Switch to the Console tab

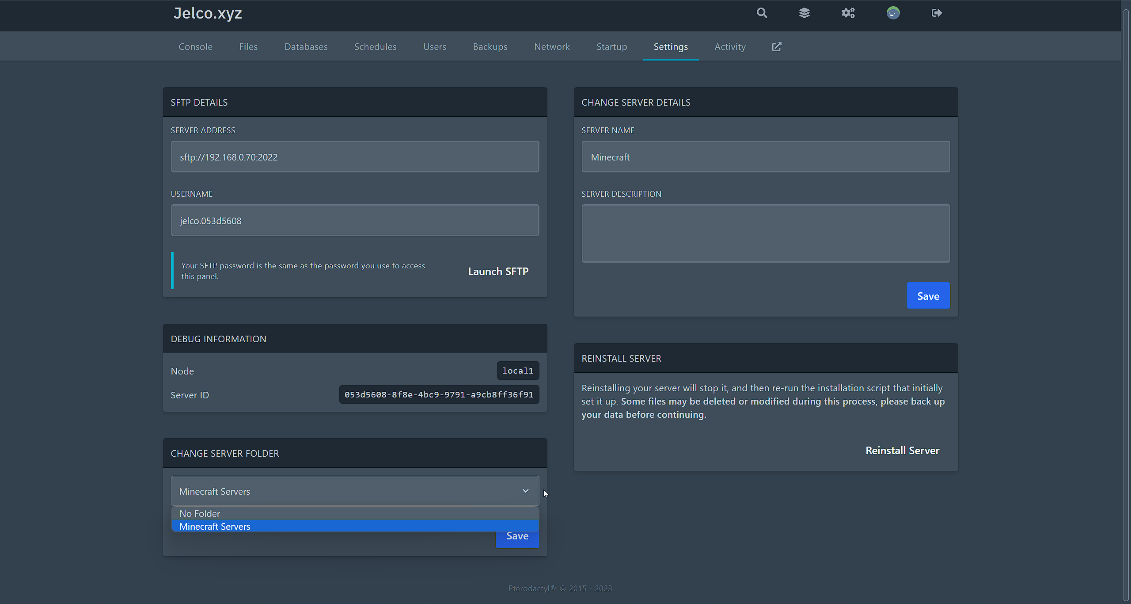click(x=195, y=47)
